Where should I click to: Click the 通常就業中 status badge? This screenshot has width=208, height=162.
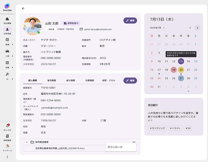click(x=71, y=23)
